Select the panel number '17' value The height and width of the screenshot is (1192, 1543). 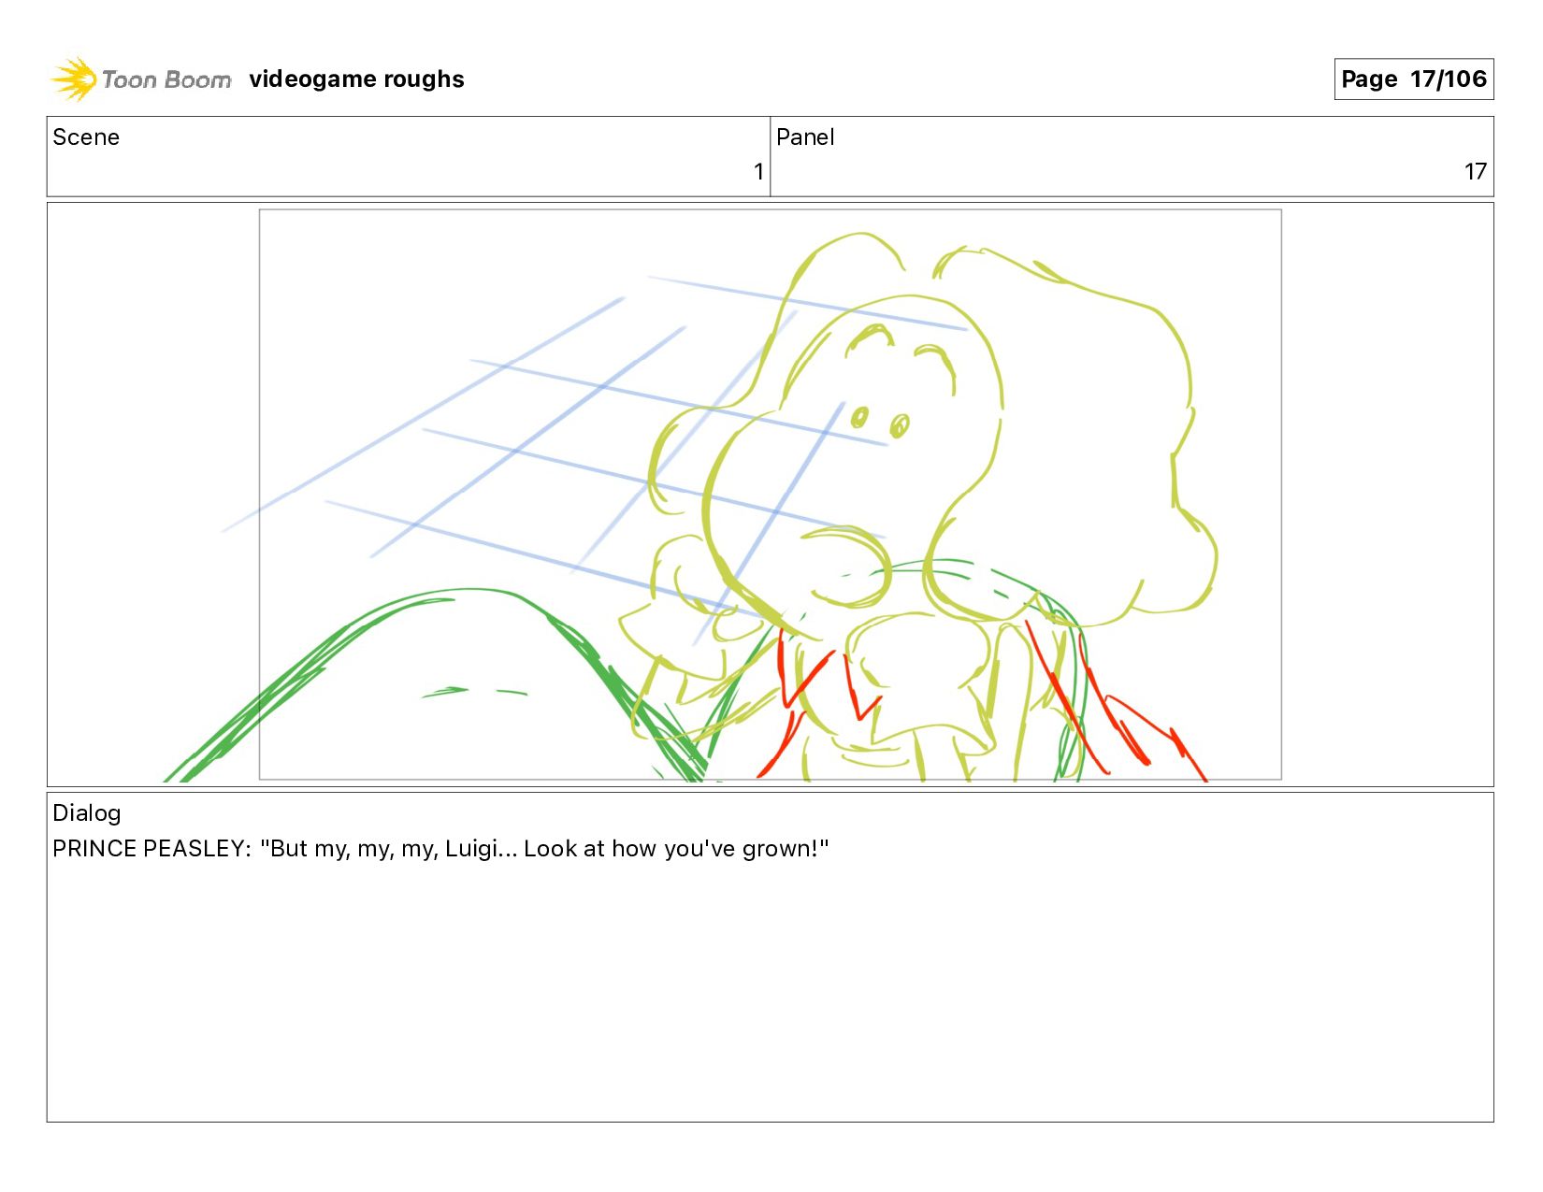pos(1475,172)
